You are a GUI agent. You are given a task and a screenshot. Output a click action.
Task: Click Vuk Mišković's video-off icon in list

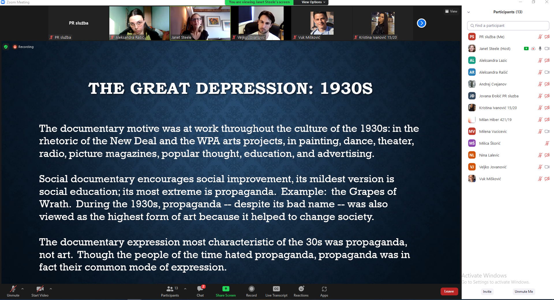[547, 179]
